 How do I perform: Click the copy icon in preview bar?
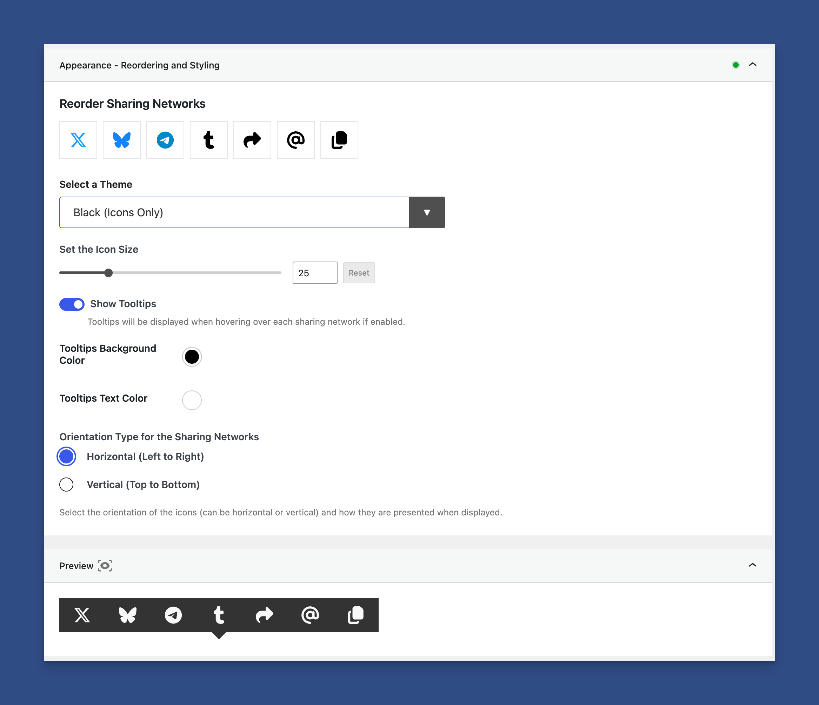(x=355, y=615)
